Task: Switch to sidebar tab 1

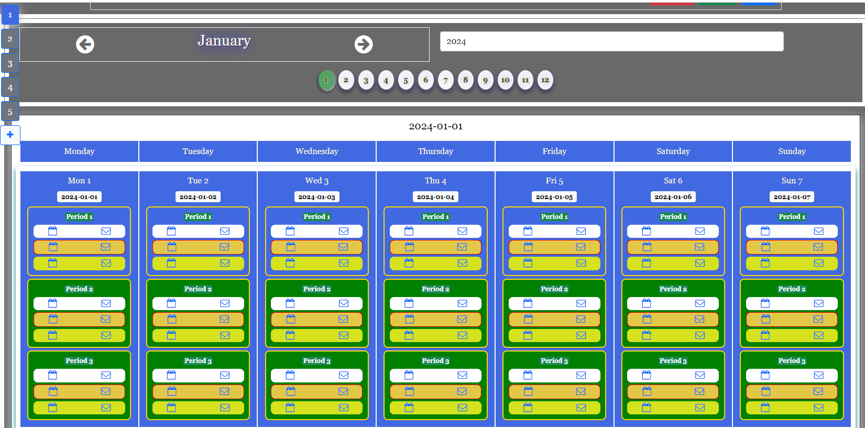Action: [10, 15]
